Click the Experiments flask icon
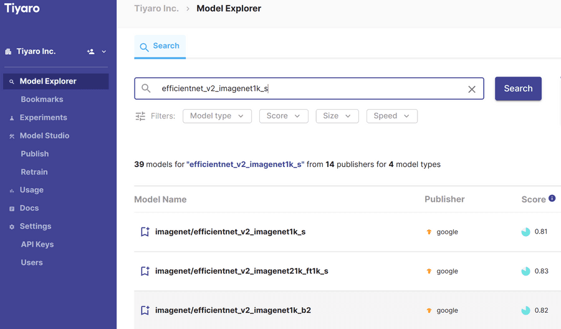The width and height of the screenshot is (561, 329). tap(12, 118)
